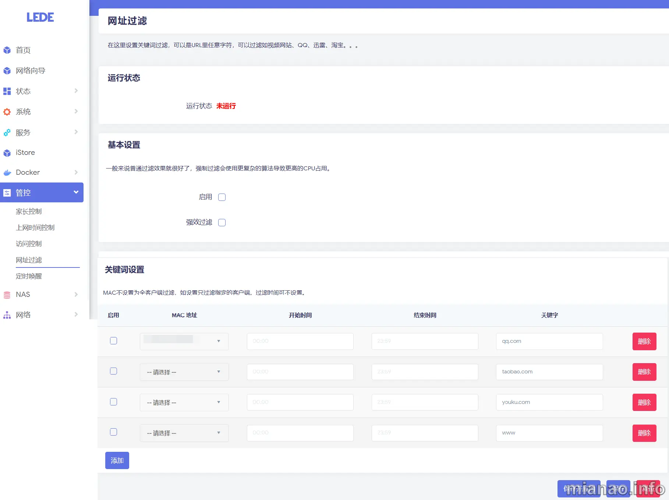
Task: Click the 添加 button to add keyword
Action: pyautogui.click(x=117, y=460)
